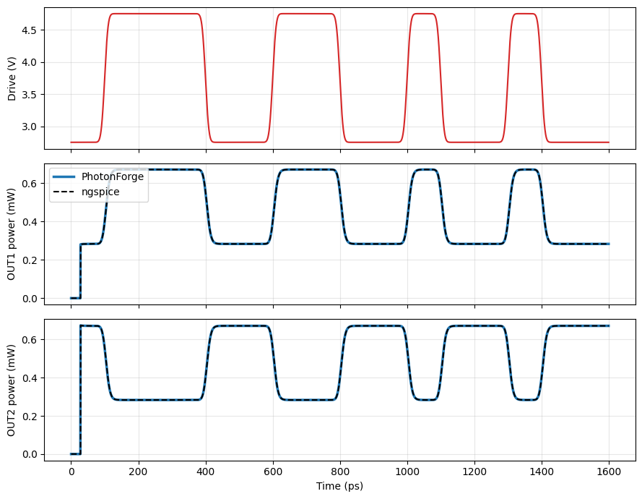Click the OUT1 power (mW) axis label
This screenshot has width=642, height=499.
pyautogui.click(x=12, y=234)
